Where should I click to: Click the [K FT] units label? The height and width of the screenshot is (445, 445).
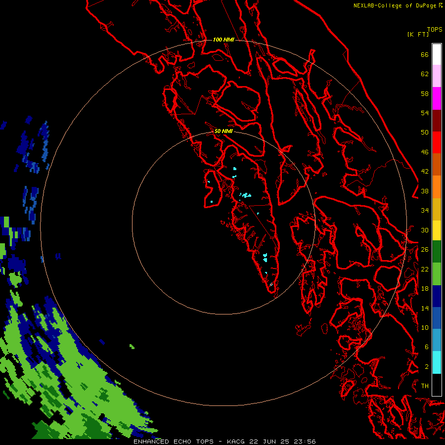click(x=418, y=35)
